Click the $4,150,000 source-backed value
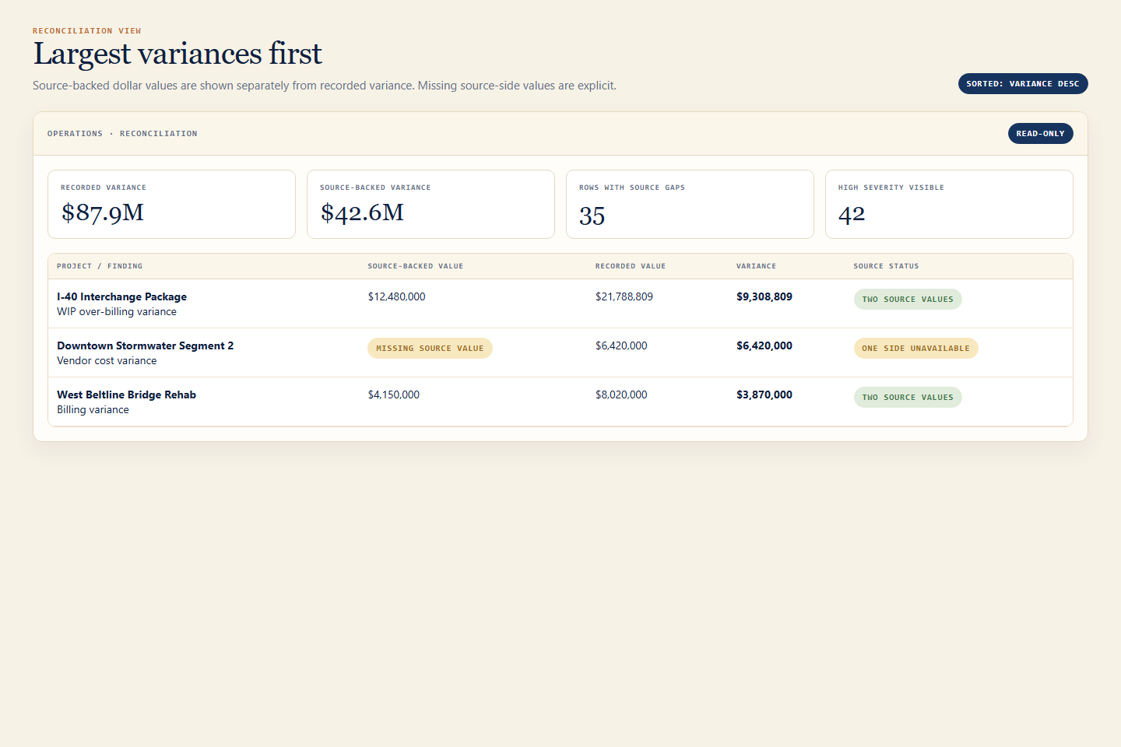 pos(393,395)
